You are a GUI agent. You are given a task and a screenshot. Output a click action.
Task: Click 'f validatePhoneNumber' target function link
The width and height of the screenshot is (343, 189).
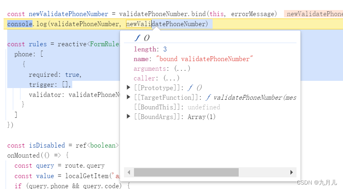click(x=251, y=97)
